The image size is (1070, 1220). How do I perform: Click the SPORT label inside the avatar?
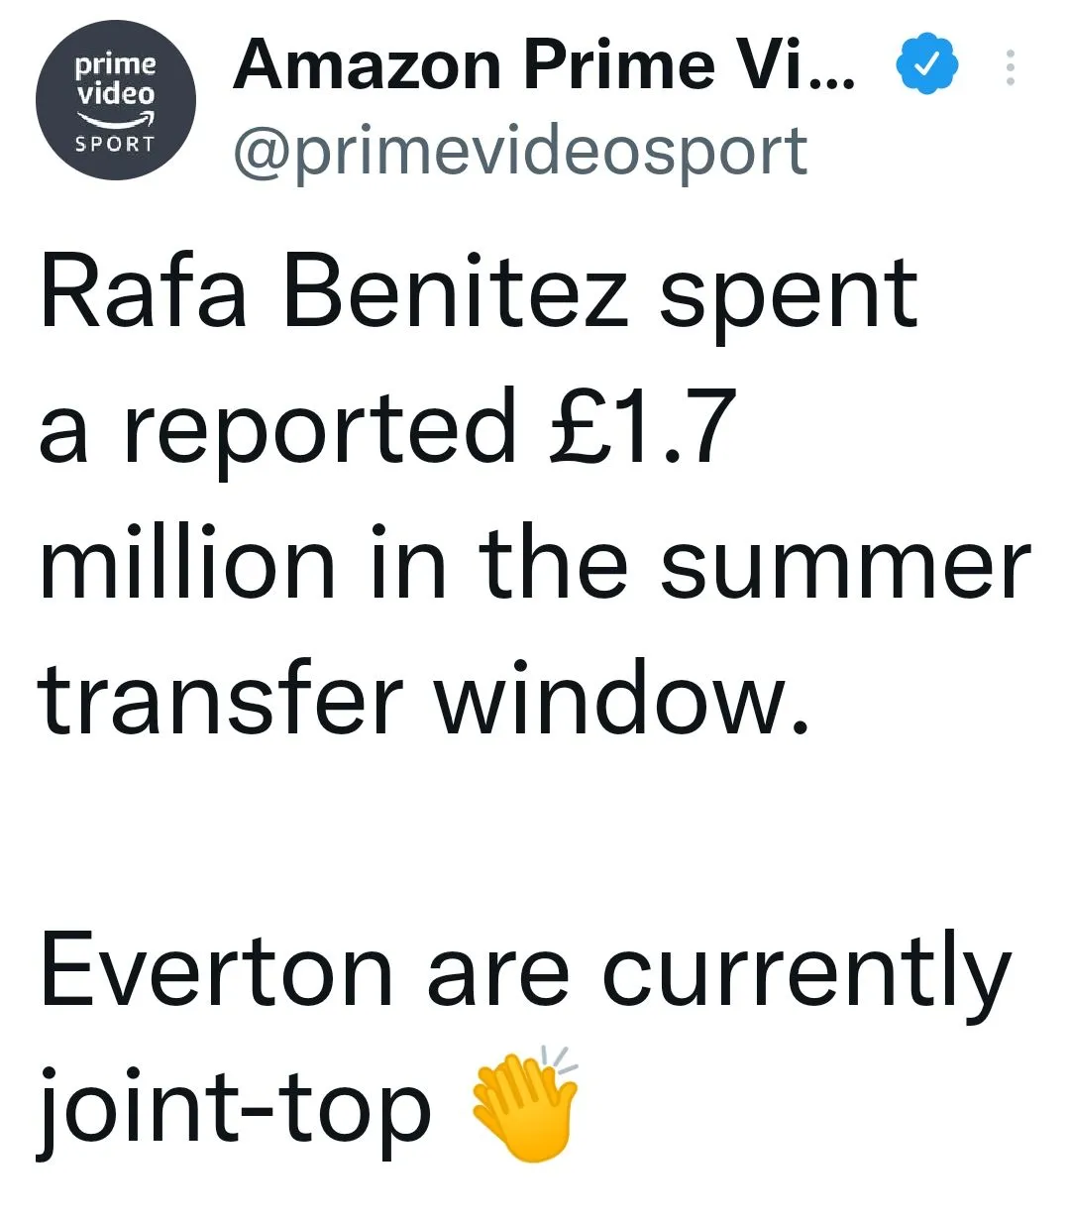(116, 145)
